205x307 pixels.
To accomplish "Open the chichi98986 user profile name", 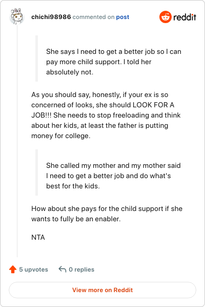I will click(51, 17).
